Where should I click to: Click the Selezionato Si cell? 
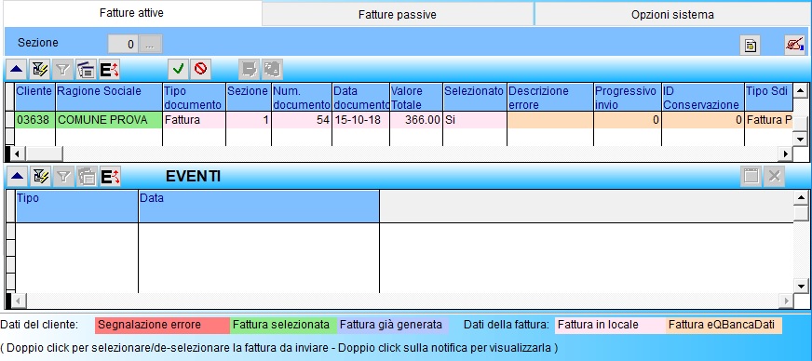point(474,120)
